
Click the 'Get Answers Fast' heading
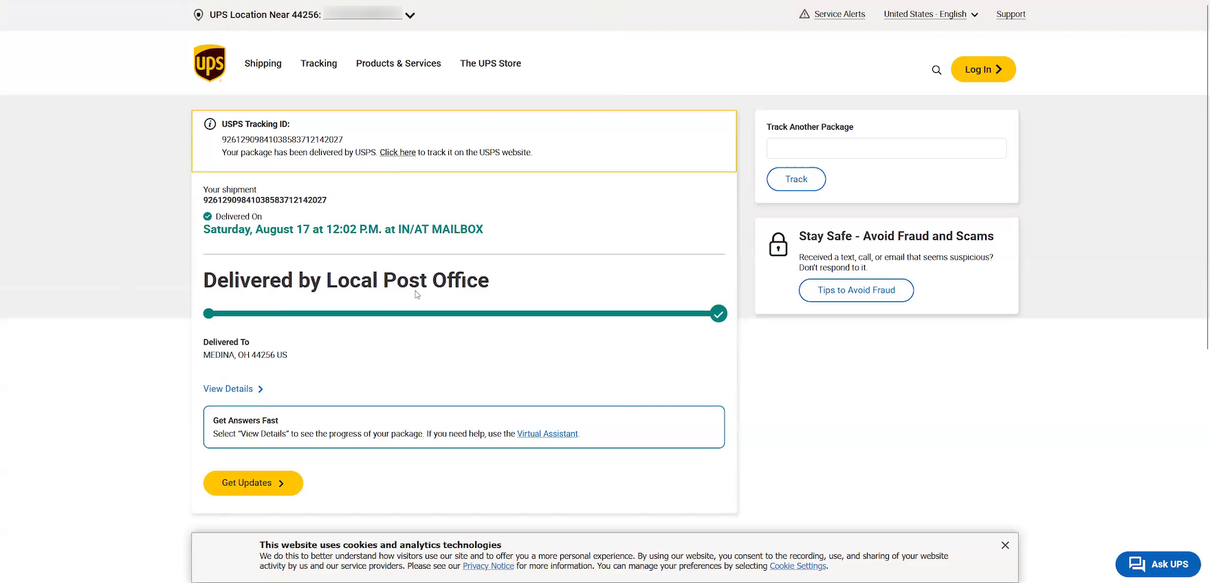[x=245, y=420]
